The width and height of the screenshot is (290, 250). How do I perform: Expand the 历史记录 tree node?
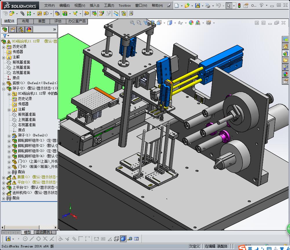pos(3,47)
